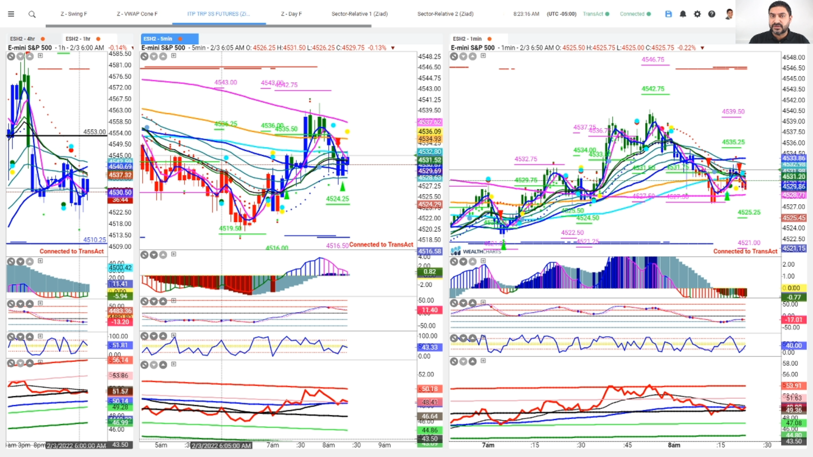Open the 1min chart title dropdown arrow
This screenshot has height=457, width=813.
coord(702,48)
